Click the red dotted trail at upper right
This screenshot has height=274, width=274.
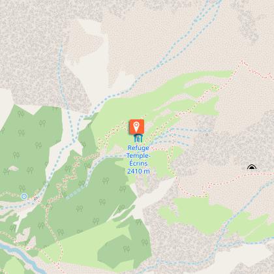pyautogui.click(x=256, y=70)
